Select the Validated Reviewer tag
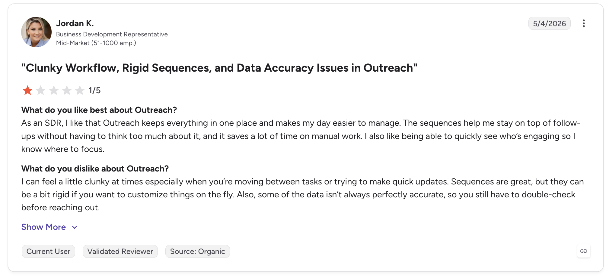This screenshot has height=278, width=609. pyautogui.click(x=120, y=251)
